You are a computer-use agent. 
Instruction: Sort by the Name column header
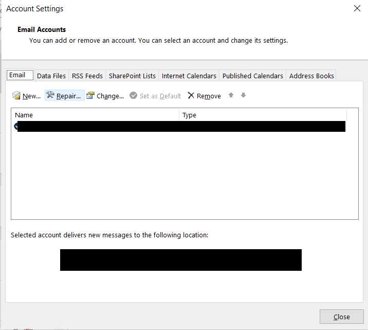95,115
